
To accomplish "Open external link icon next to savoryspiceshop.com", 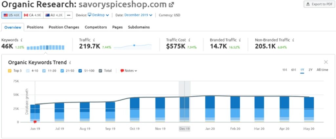I will [171, 5].
